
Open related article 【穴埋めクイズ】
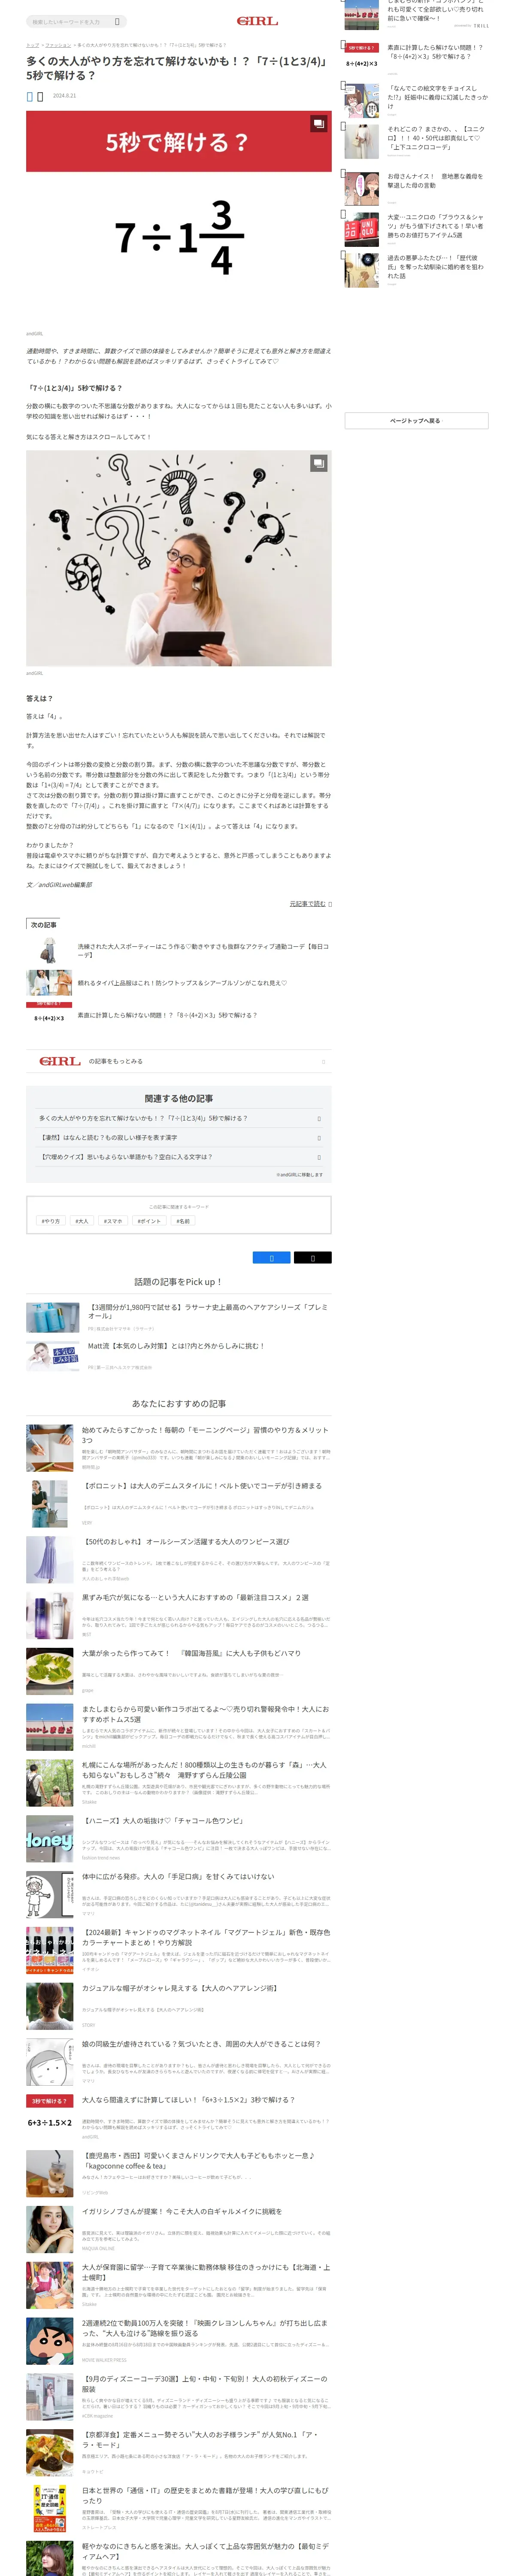(x=178, y=1156)
